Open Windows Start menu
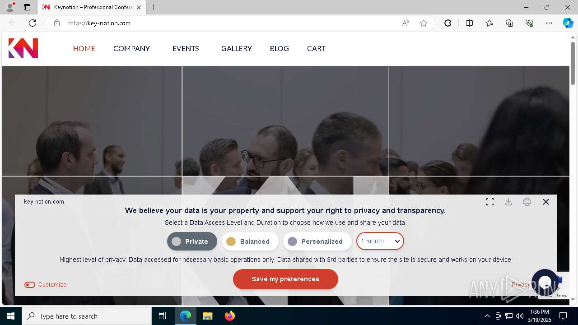 (11, 316)
